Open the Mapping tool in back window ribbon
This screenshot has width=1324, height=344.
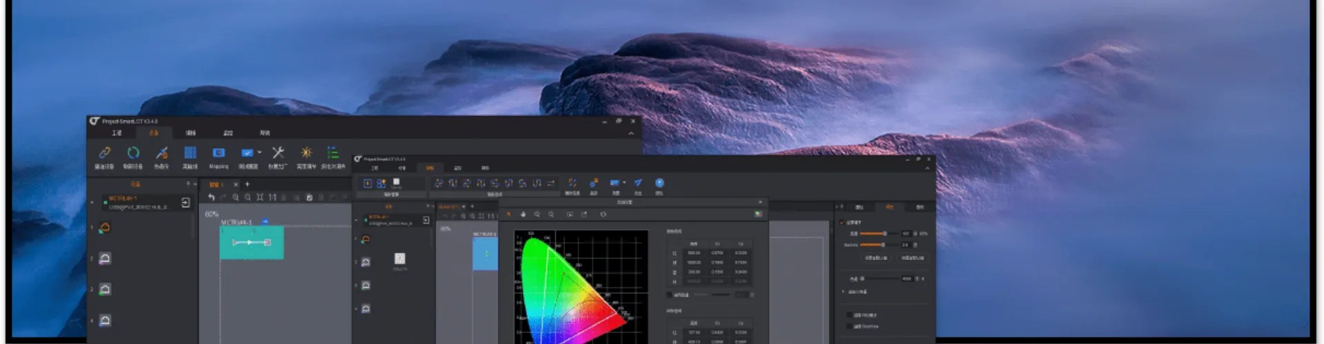pos(219,157)
